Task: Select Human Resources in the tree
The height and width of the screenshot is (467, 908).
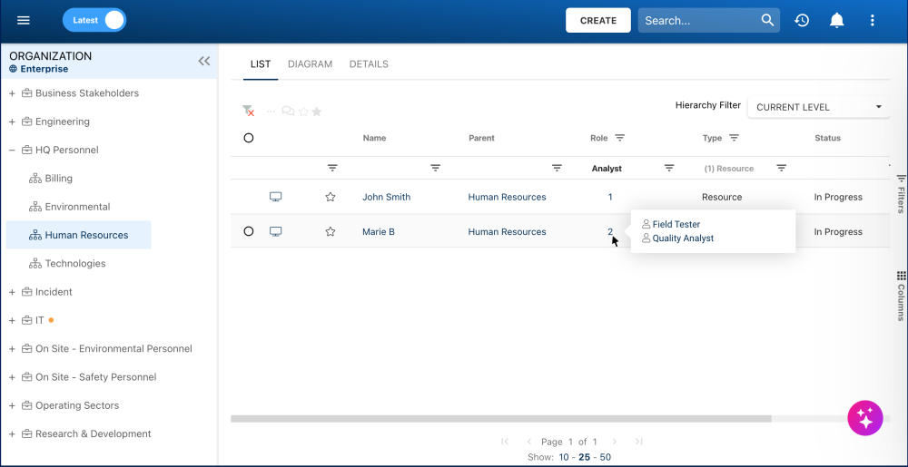Action: coord(79,235)
